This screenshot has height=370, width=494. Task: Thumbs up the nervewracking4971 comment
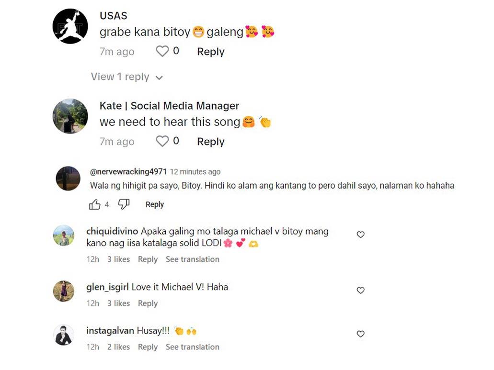95,205
